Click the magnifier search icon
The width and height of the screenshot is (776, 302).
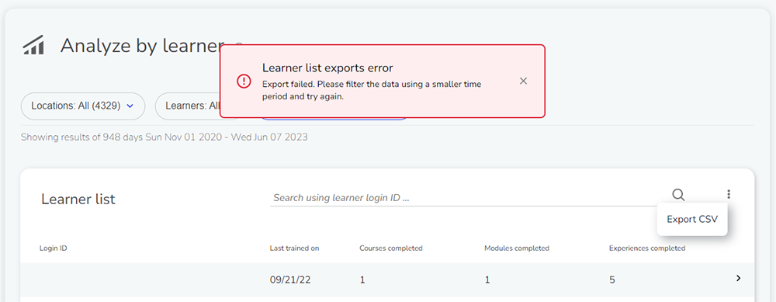click(x=678, y=195)
